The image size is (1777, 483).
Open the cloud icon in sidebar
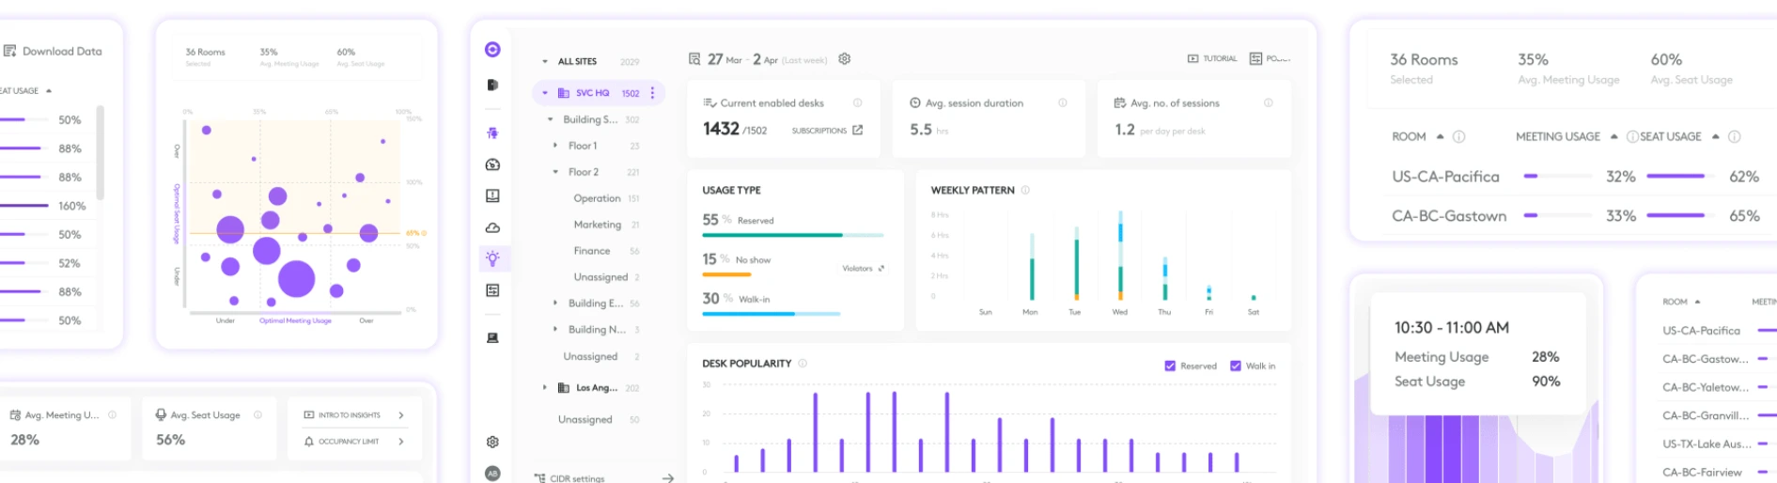click(492, 227)
